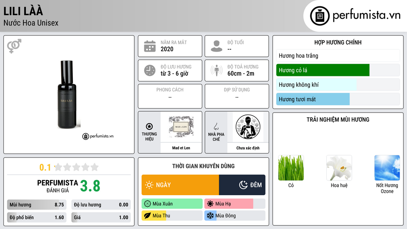The height and width of the screenshot is (229, 407).
Task: Open the Mad et Len brand link
Action: (181, 148)
